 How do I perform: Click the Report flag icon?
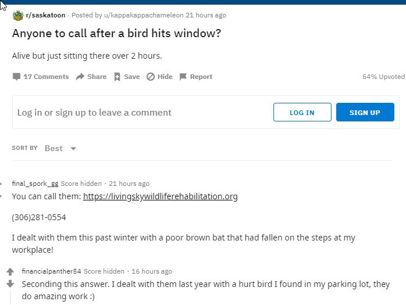coord(183,77)
